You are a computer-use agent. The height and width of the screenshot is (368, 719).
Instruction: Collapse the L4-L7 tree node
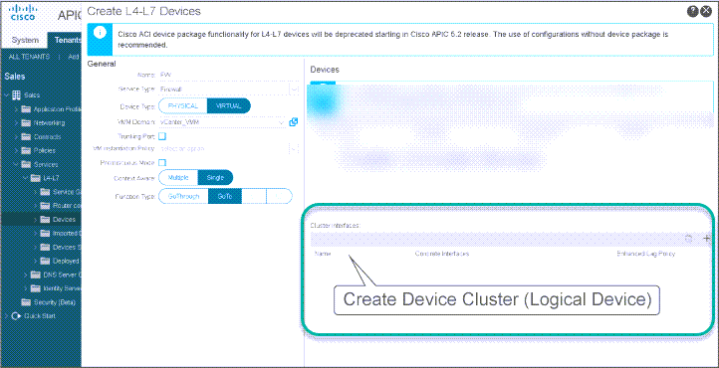click(x=26, y=178)
